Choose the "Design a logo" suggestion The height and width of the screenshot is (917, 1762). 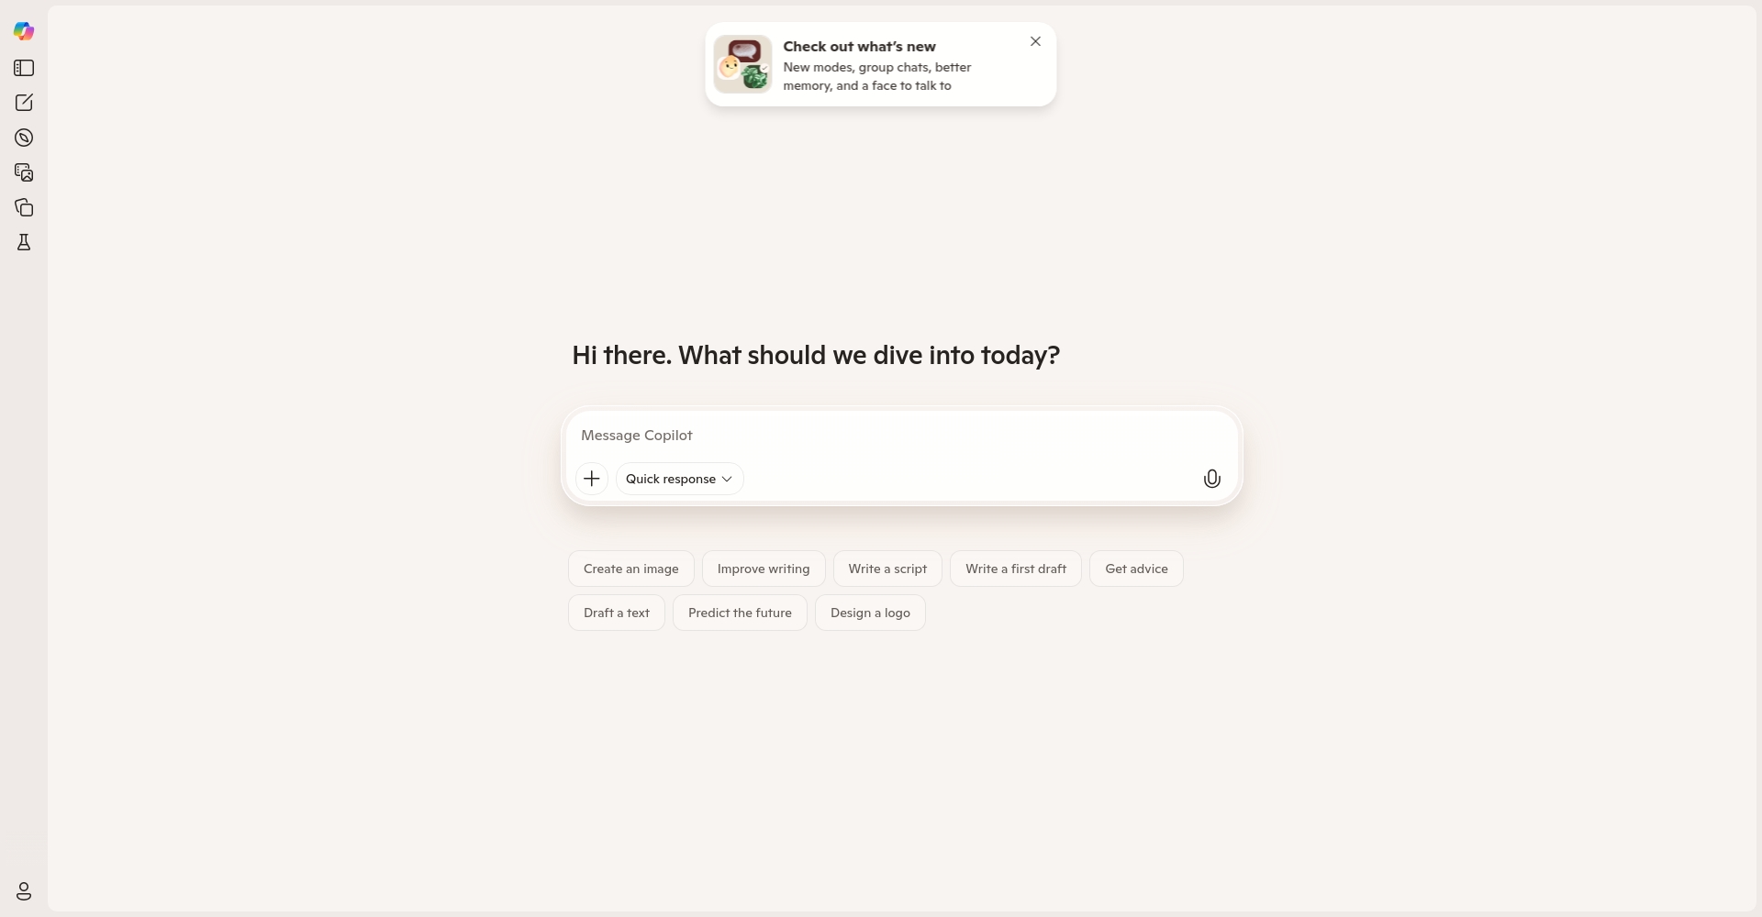coord(870,613)
